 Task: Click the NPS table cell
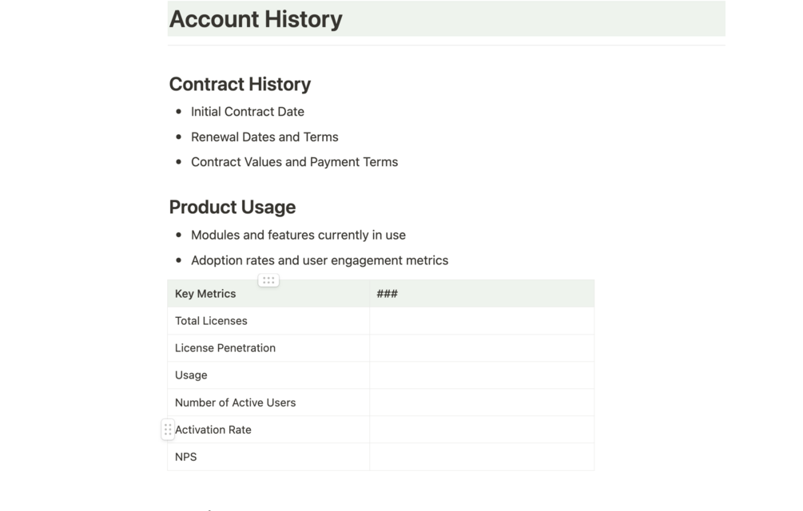point(268,457)
